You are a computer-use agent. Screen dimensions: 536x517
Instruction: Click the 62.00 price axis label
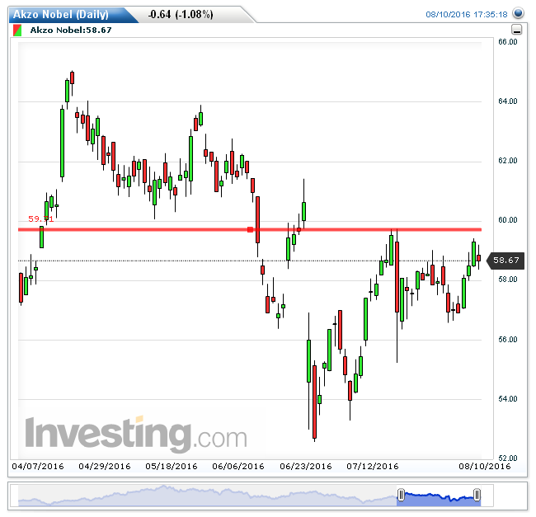click(x=508, y=161)
